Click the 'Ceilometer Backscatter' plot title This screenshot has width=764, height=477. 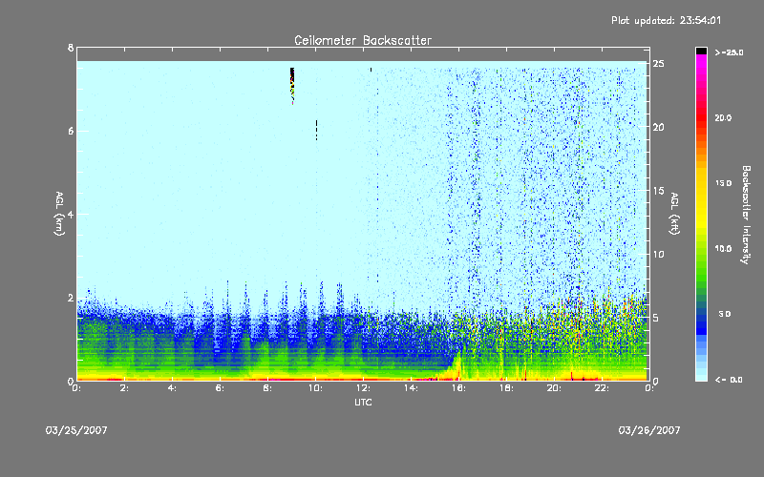363,40
